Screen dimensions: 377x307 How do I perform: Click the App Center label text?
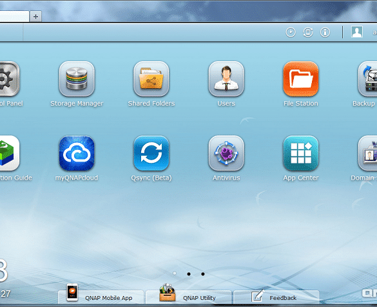point(301,178)
